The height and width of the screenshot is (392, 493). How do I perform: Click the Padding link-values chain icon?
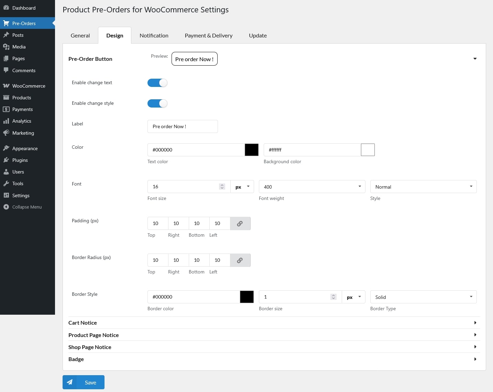240,223
